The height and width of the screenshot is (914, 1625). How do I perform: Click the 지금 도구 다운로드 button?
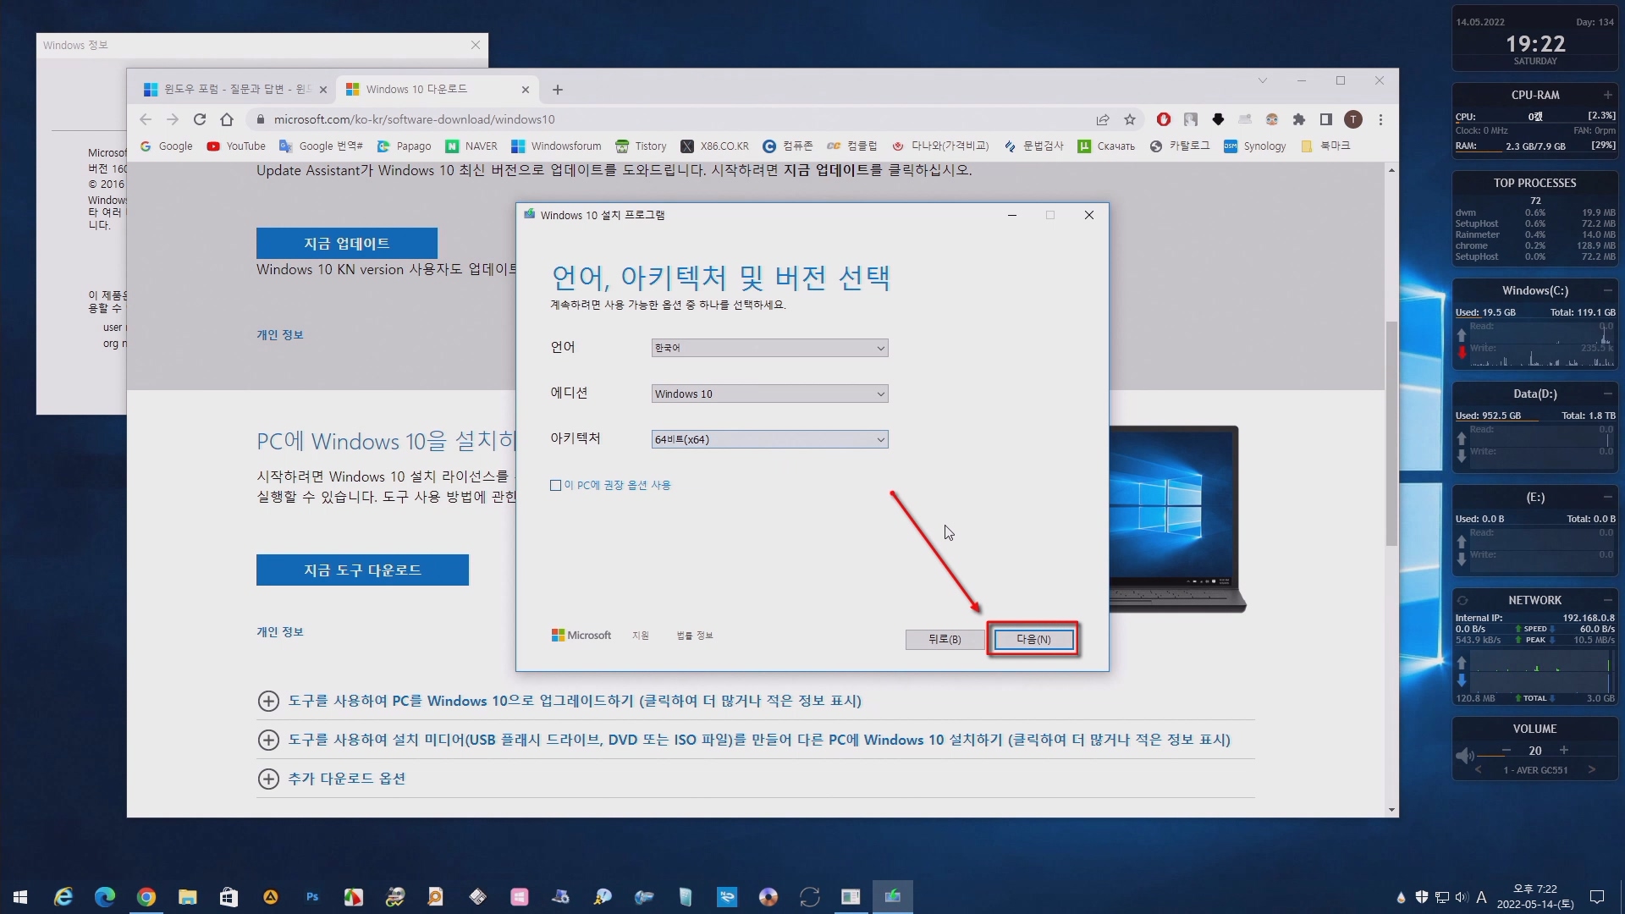(362, 570)
